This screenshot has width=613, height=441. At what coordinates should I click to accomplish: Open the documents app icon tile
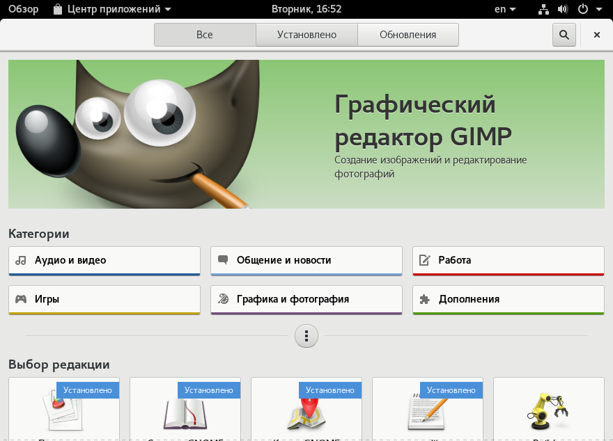click(x=64, y=409)
